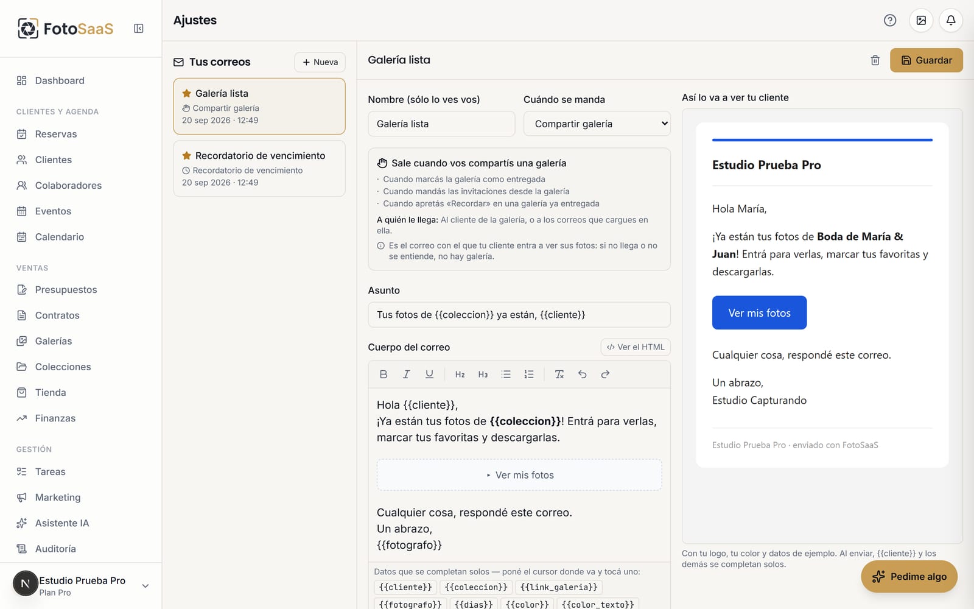Save email with Guardar button
Image resolution: width=974 pixels, height=609 pixels.
(926, 60)
